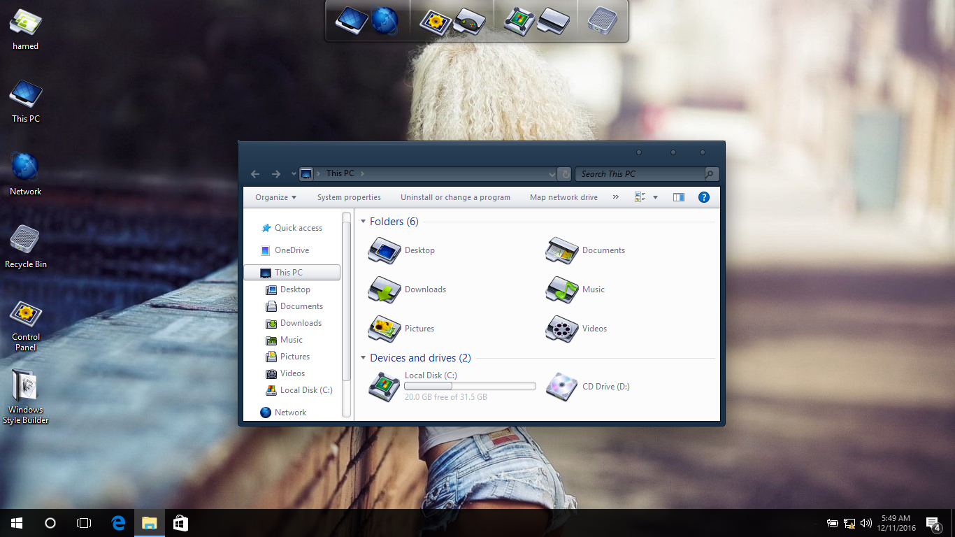Open Windows Style Builder desktop shortcut
The image size is (955, 537).
pyautogui.click(x=25, y=387)
